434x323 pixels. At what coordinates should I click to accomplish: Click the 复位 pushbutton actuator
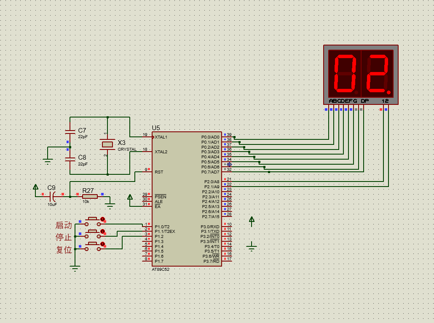92,244
